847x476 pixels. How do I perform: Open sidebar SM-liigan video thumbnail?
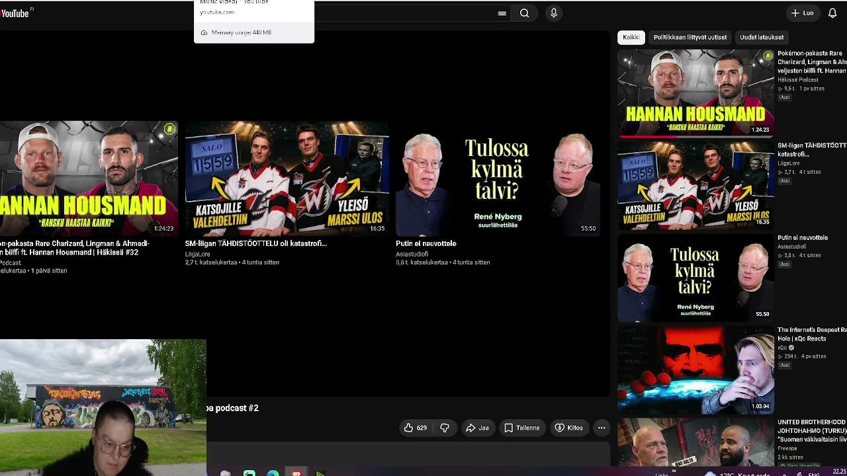tap(695, 185)
